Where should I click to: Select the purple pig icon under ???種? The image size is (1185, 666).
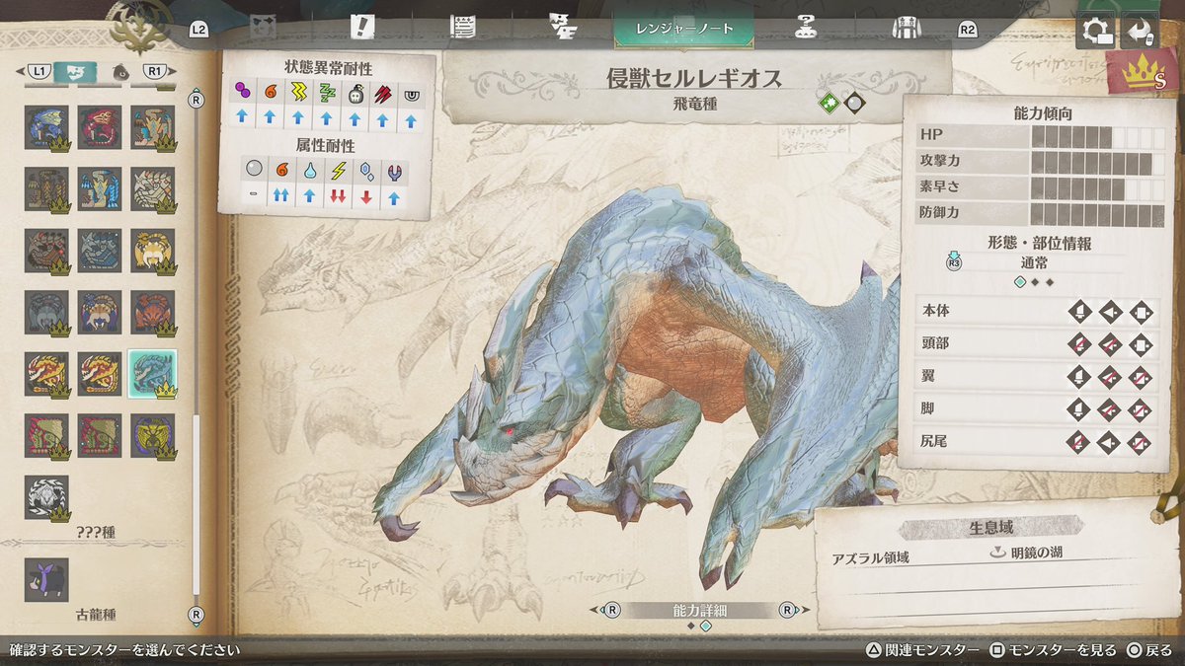pyautogui.click(x=46, y=580)
